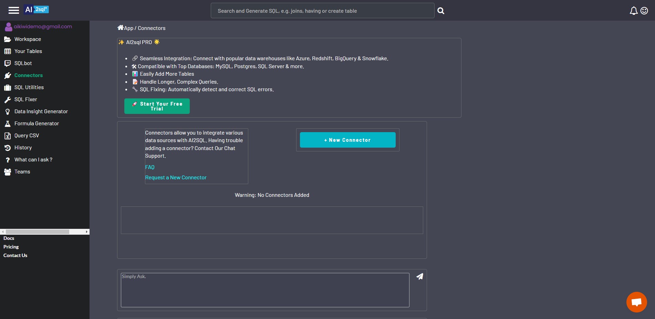Click the Data Insight lightbulb icon
Screen dimensions: 655x319
tap(8, 111)
